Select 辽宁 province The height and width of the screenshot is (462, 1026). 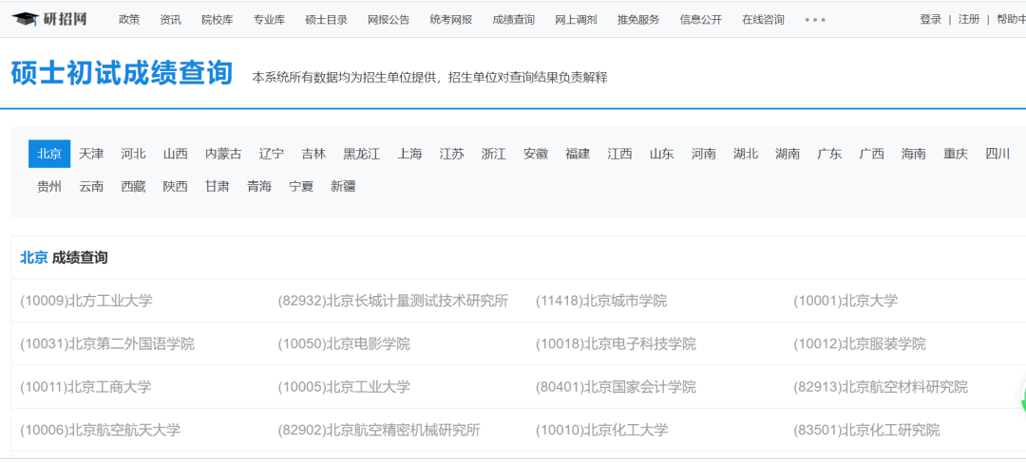[271, 155]
